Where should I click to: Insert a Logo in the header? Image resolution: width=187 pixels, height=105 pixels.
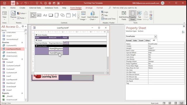click(105, 12)
